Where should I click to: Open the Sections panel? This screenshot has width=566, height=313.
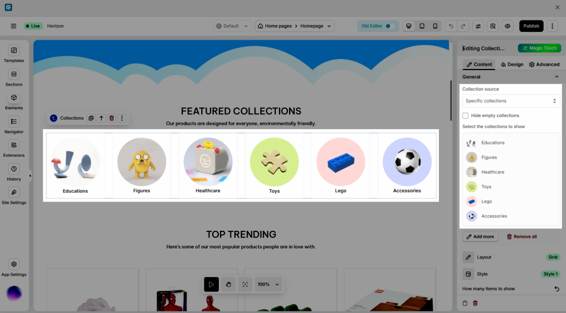tap(14, 77)
